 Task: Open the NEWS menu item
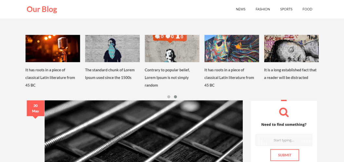pos(240,9)
